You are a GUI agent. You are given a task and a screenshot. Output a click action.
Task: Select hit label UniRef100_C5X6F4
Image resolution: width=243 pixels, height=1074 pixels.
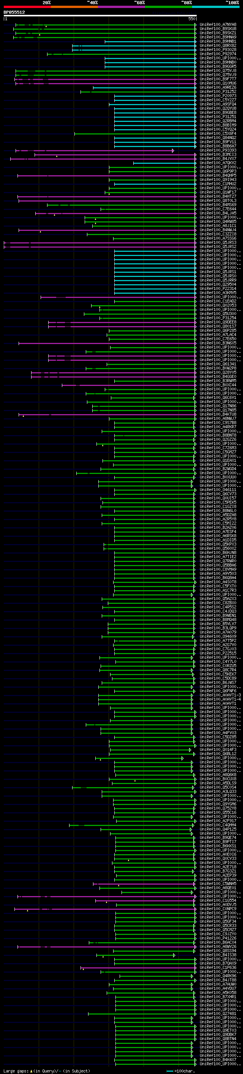pyautogui.click(x=218, y=133)
